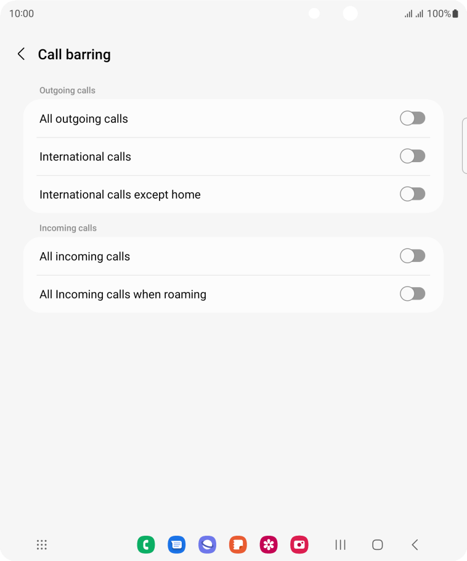Tap the home navigation button

[378, 545]
